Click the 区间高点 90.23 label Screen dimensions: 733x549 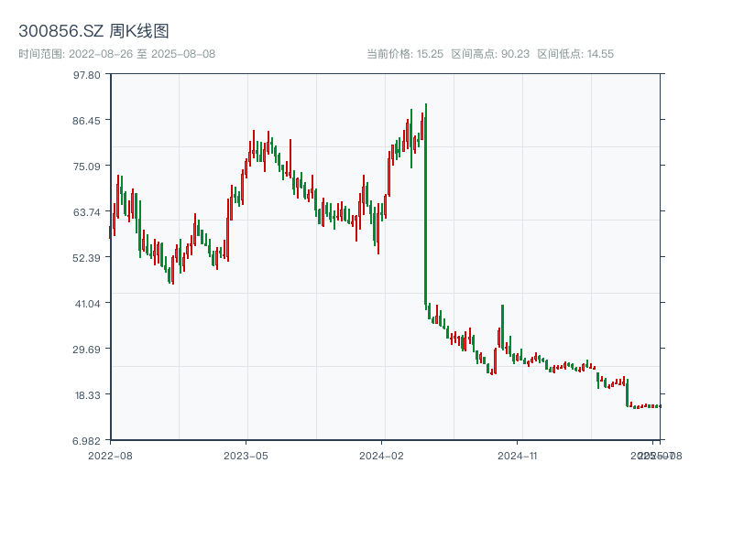click(x=490, y=54)
